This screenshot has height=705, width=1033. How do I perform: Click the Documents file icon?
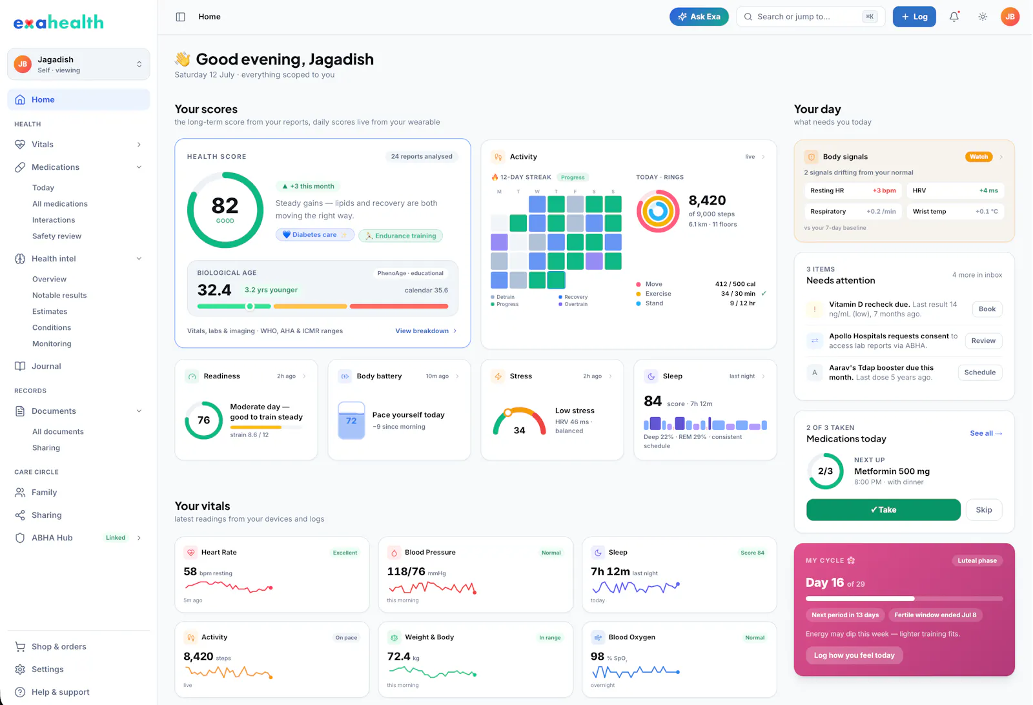[x=20, y=411]
